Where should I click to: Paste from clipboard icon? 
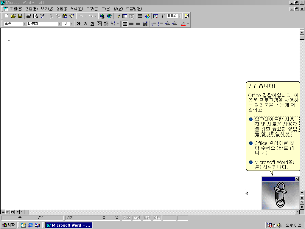(x=65, y=16)
